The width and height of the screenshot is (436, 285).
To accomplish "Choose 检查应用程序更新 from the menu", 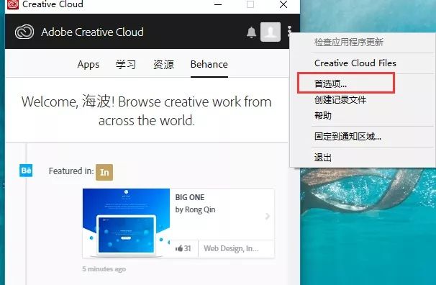I will (x=349, y=42).
